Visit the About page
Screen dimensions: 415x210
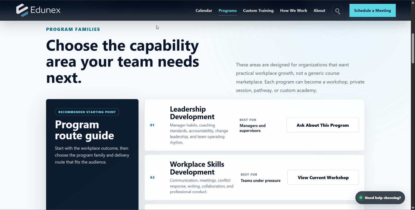pos(319,11)
